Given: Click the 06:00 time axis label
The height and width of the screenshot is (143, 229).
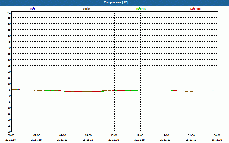Looking at the screenshot, I should click(62, 136).
